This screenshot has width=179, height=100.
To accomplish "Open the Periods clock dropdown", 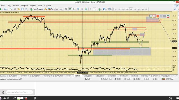I will point(105,9).
